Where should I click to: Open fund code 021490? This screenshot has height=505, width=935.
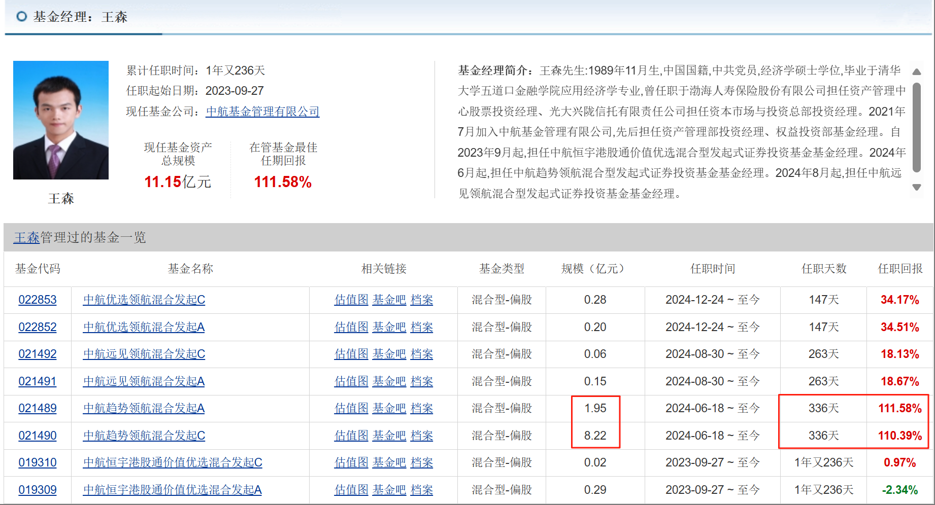pyautogui.click(x=38, y=436)
